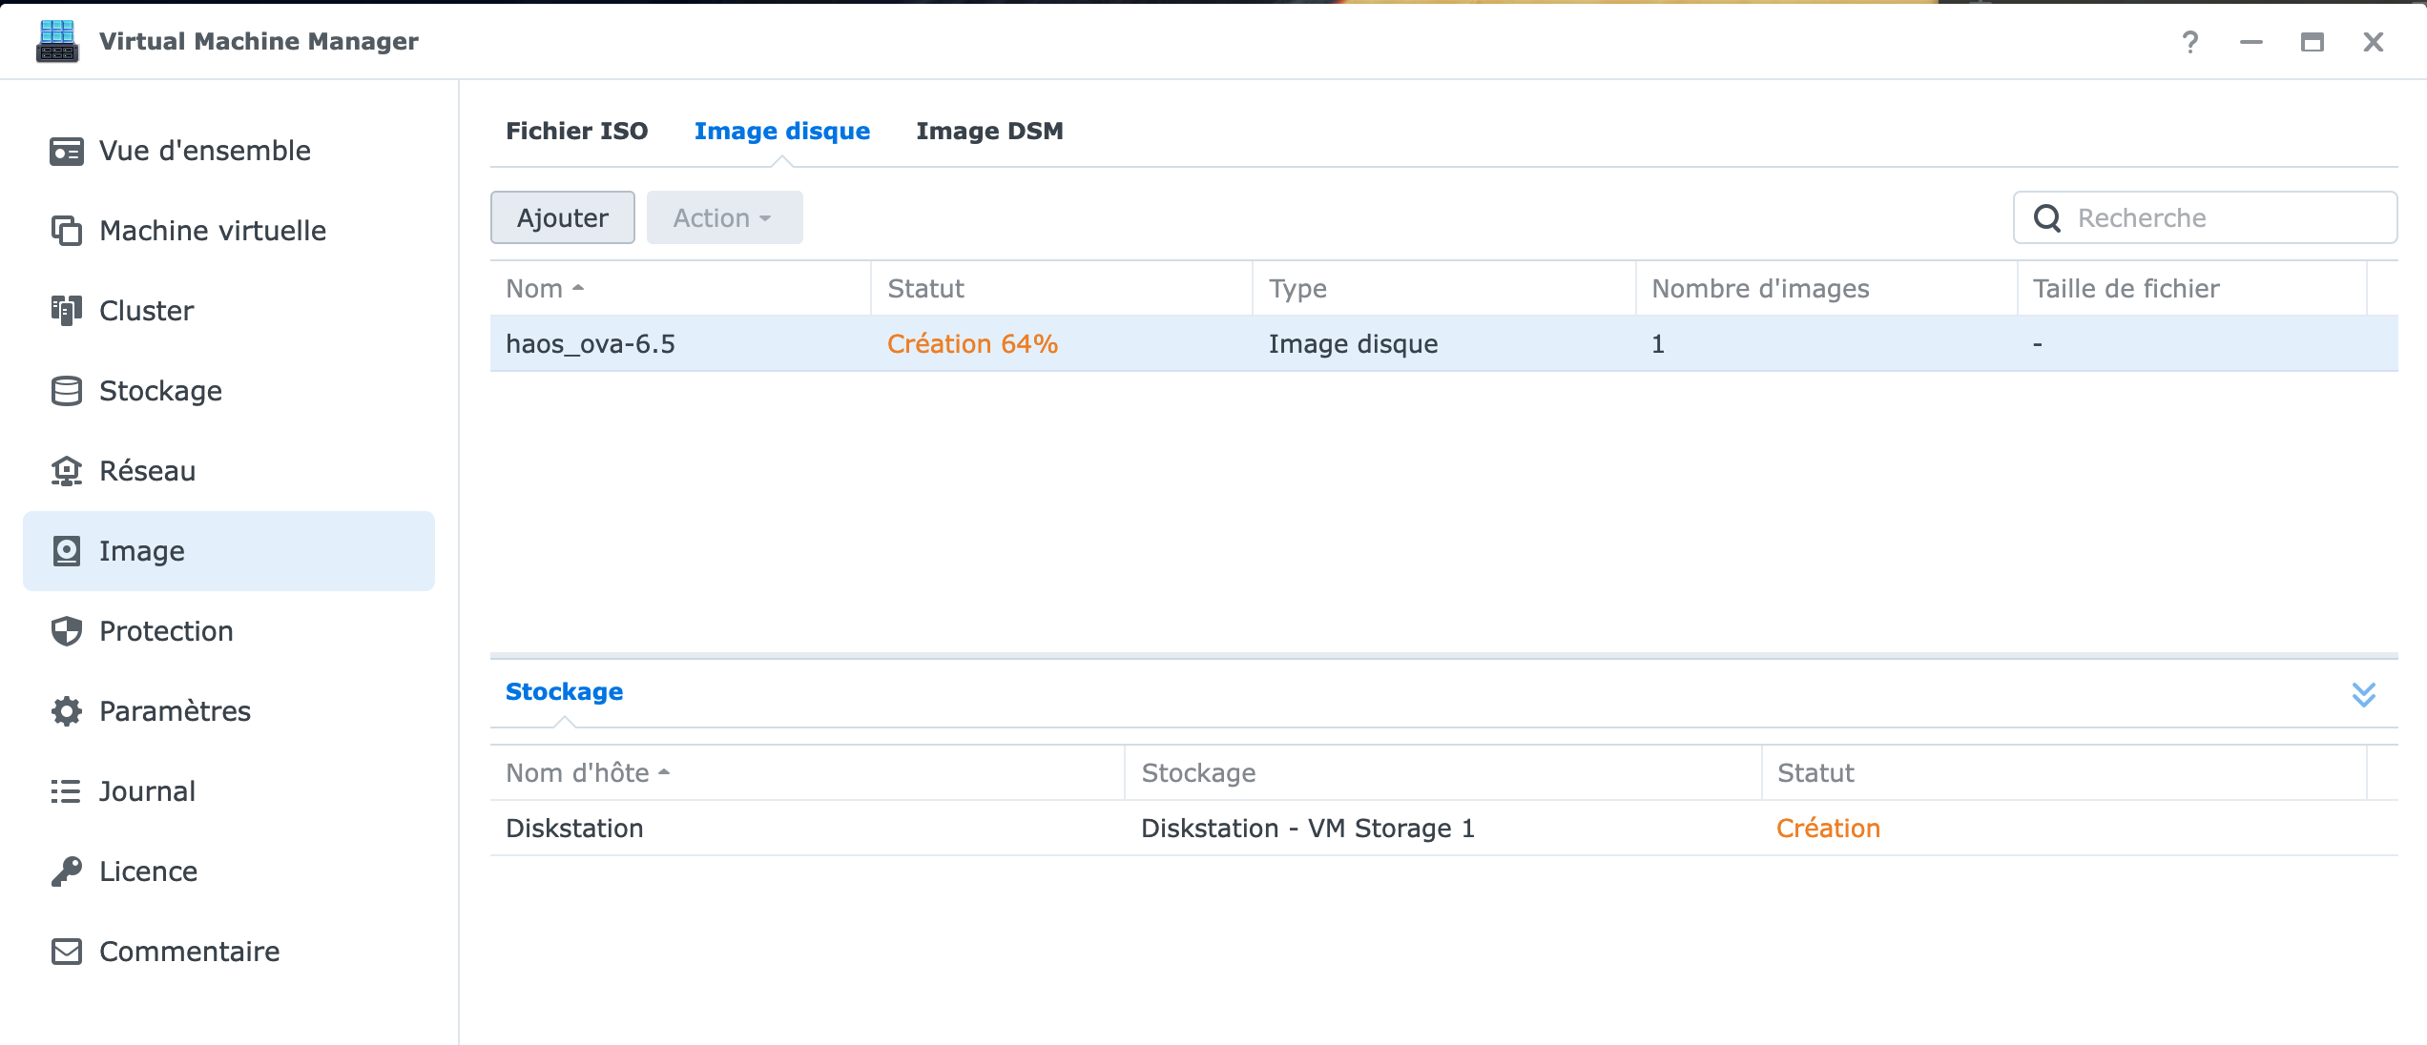Click the Journal list icon
The width and height of the screenshot is (2427, 1045).
point(66,791)
